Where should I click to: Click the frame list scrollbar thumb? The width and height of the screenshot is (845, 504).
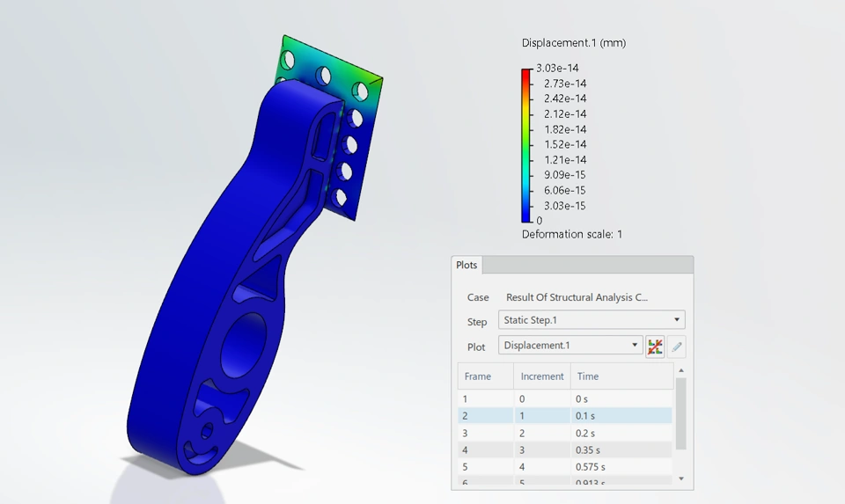coord(681,413)
